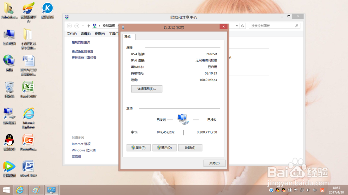Click the 禁用(D) button

pyautogui.click(x=165, y=147)
